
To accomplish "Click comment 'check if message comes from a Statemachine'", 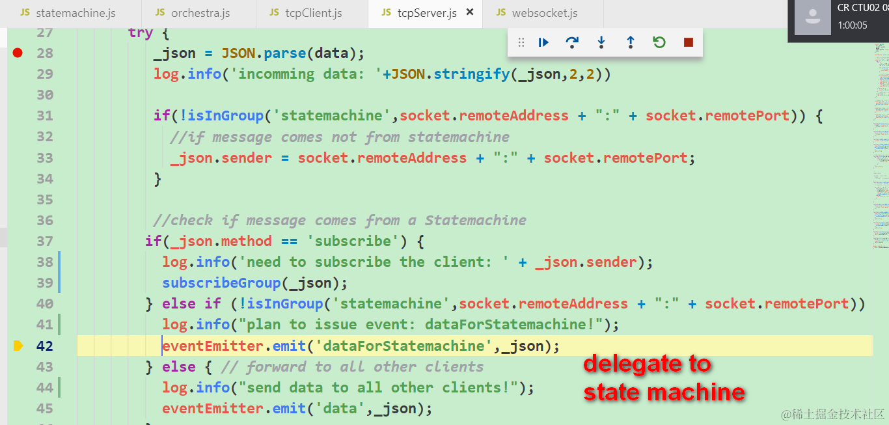I will (x=340, y=221).
